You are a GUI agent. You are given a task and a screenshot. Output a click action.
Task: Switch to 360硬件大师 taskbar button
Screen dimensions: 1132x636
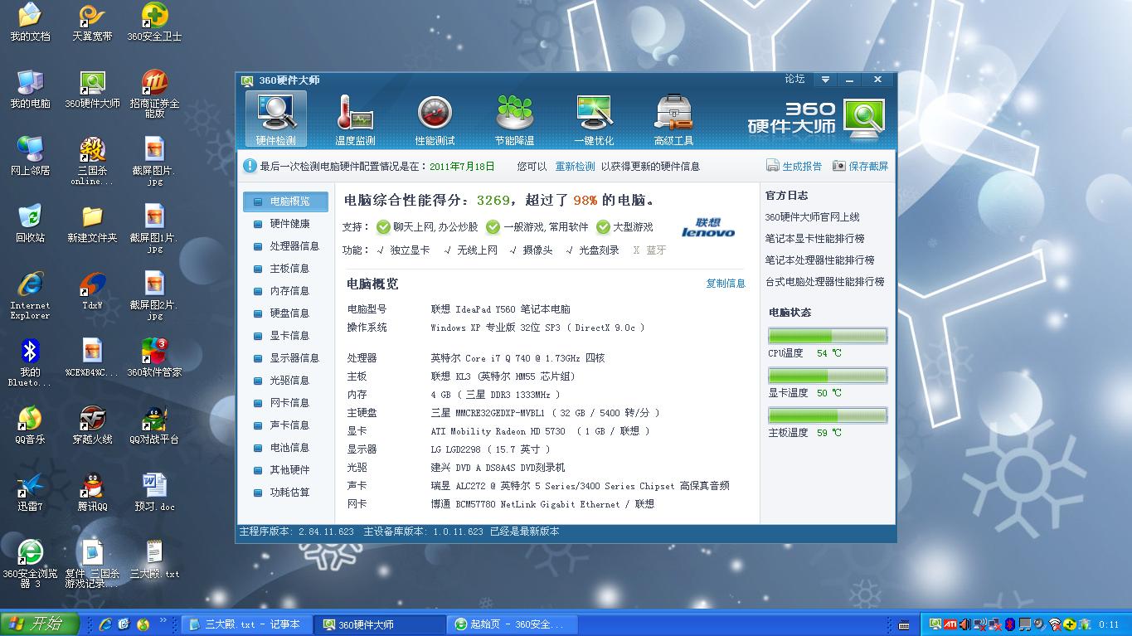tap(380, 624)
